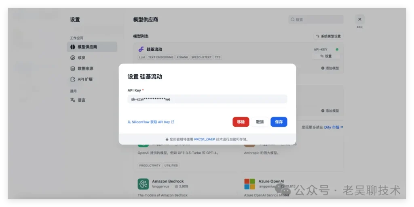Click the 硅基流动 provider logo icon
This screenshot has height=207, width=414.
click(x=141, y=49)
